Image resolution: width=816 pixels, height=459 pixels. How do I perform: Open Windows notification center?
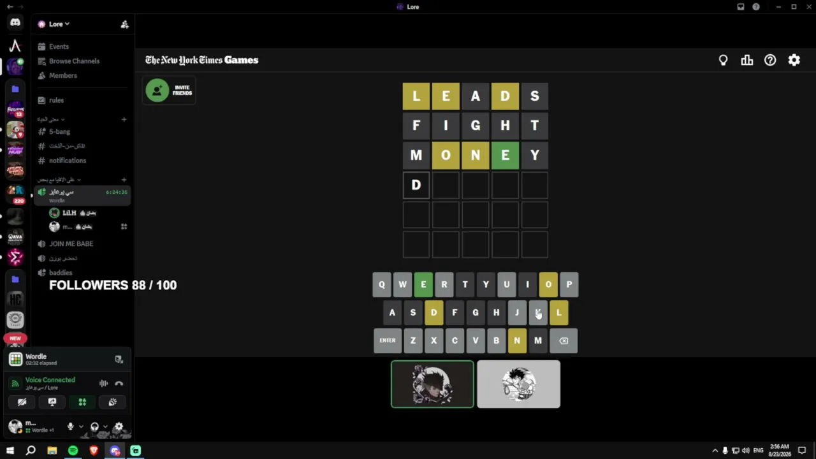point(802,451)
